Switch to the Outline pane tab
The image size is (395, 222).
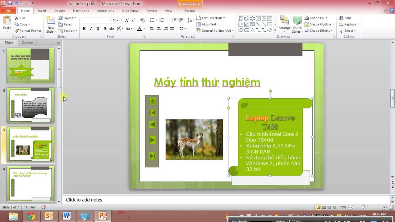coord(27,43)
